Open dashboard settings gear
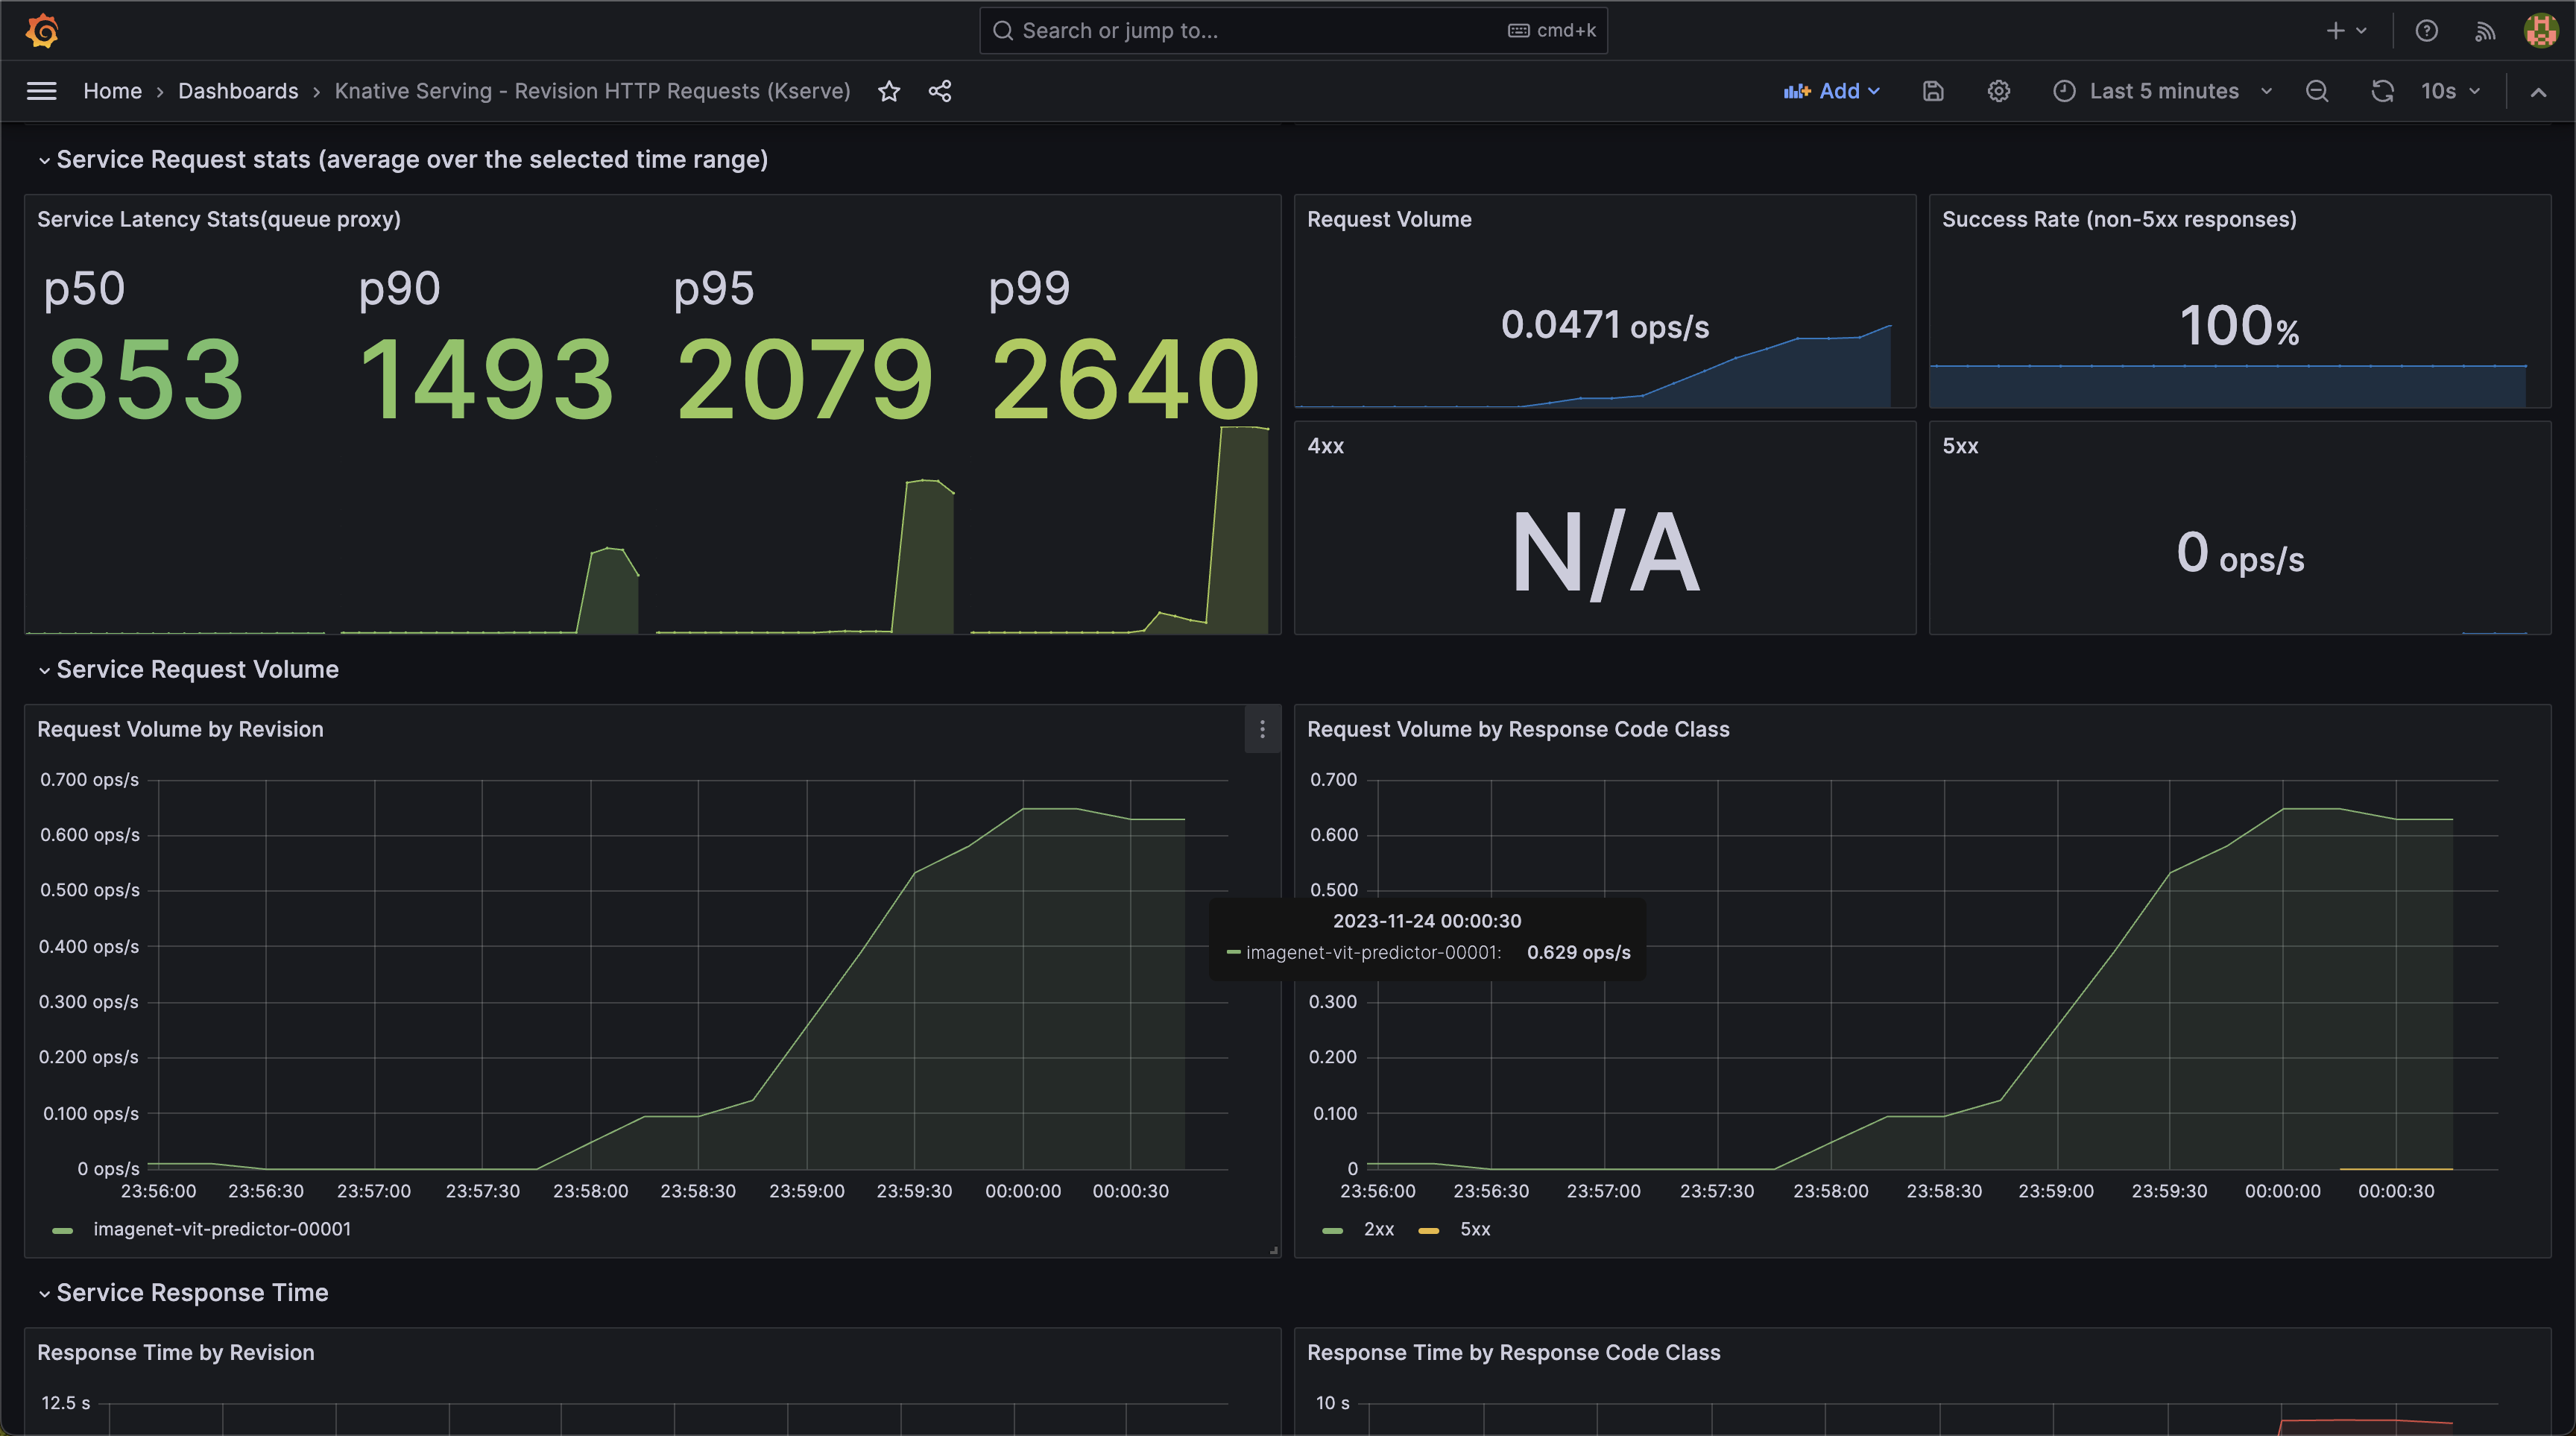 1998,91
